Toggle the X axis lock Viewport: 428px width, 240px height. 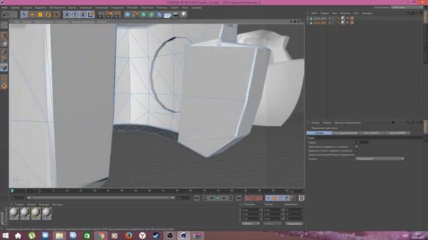pos(67,15)
